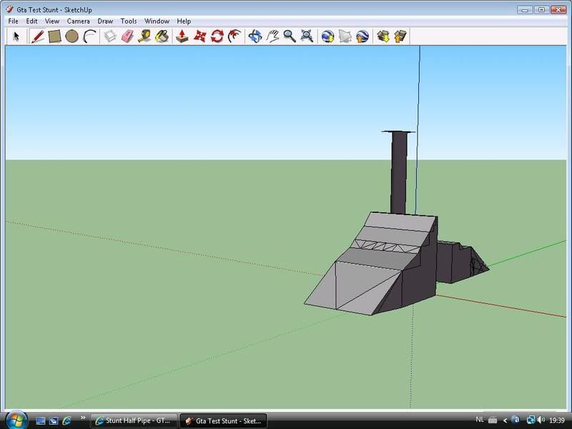Image resolution: width=572 pixels, height=429 pixels.
Task: Click the NL language indicator
Action: point(480,420)
